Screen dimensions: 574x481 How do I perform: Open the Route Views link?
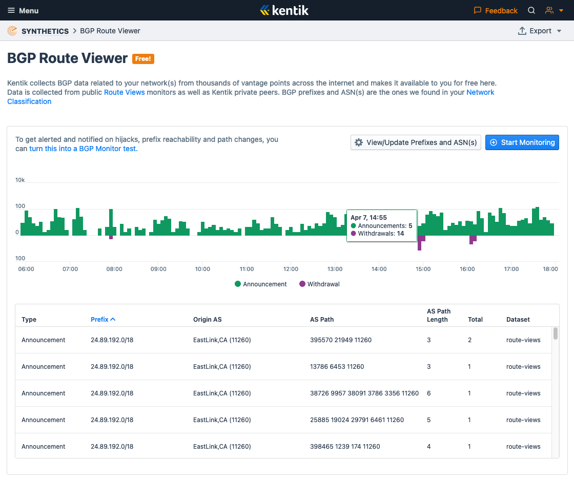pyautogui.click(x=124, y=92)
